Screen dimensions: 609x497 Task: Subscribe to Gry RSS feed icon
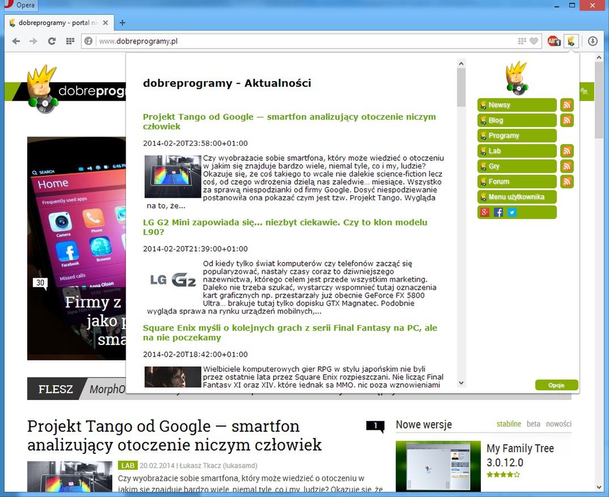pos(567,166)
